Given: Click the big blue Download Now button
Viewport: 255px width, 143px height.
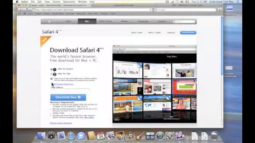Looking at the screenshot, I should (68, 97).
